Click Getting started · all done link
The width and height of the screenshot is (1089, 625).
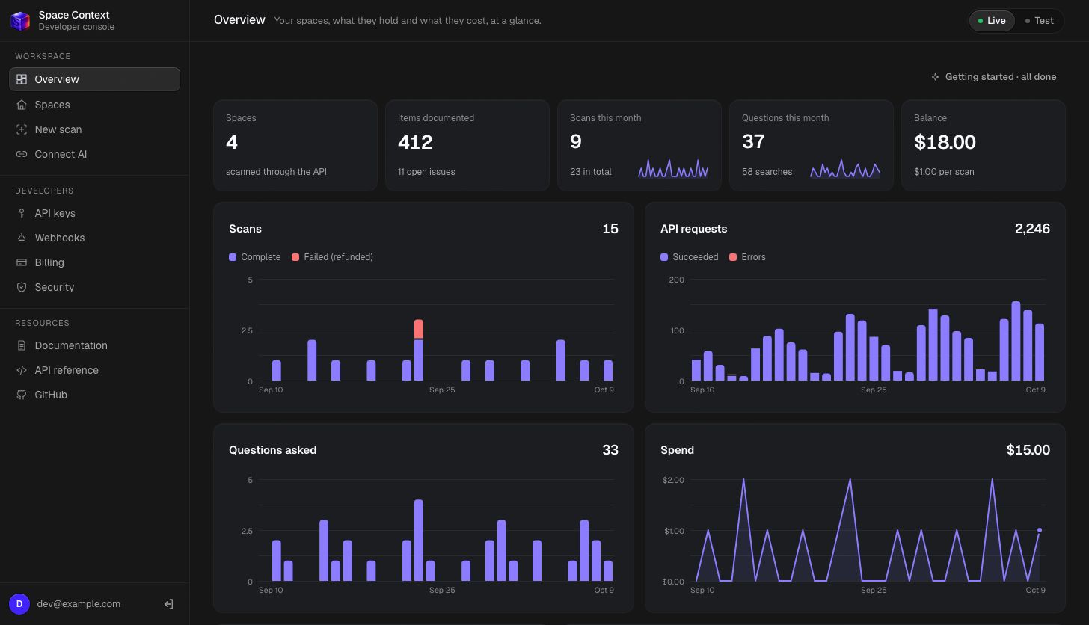coord(994,77)
